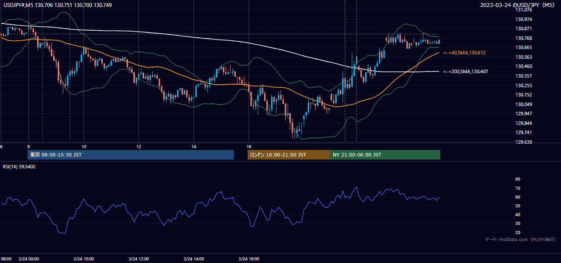Click RSI scale level 60
561x263 pixels.
point(518,197)
